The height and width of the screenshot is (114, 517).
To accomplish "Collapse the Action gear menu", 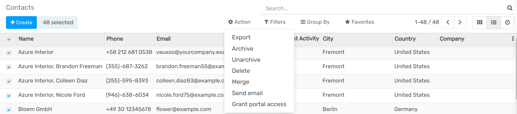I will pos(239,22).
